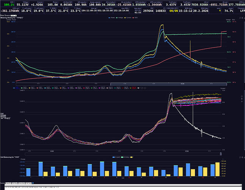Click the Chemistry LFP field

[x=240, y=11]
